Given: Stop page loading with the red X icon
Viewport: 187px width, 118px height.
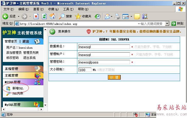Looking at the screenshot, I should tap(36, 16).
